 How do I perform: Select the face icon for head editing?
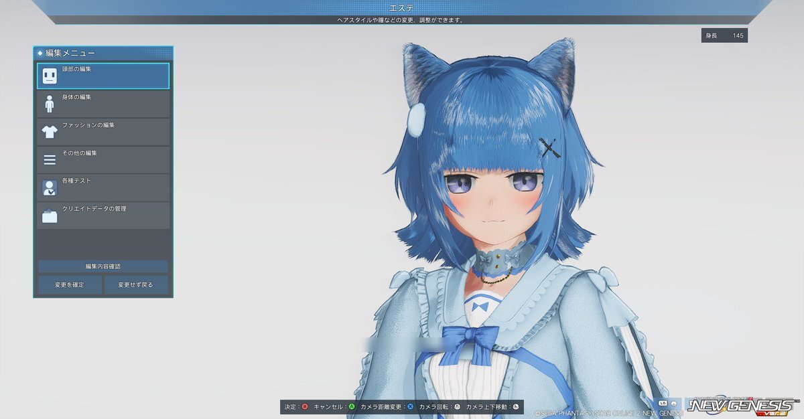[x=50, y=76]
